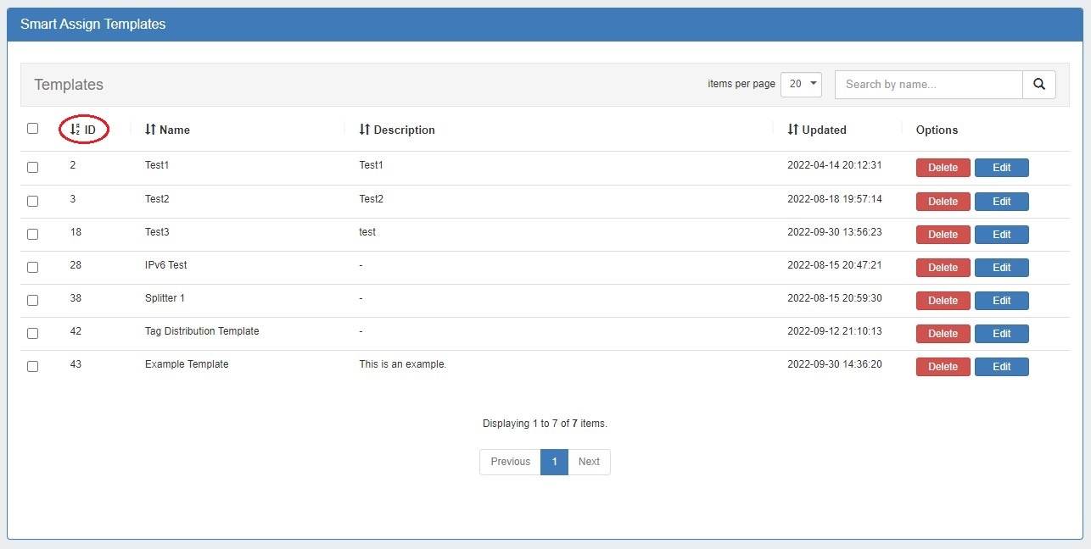Sort templates by ID column icon
This screenshot has height=549, width=1091.
75,130
